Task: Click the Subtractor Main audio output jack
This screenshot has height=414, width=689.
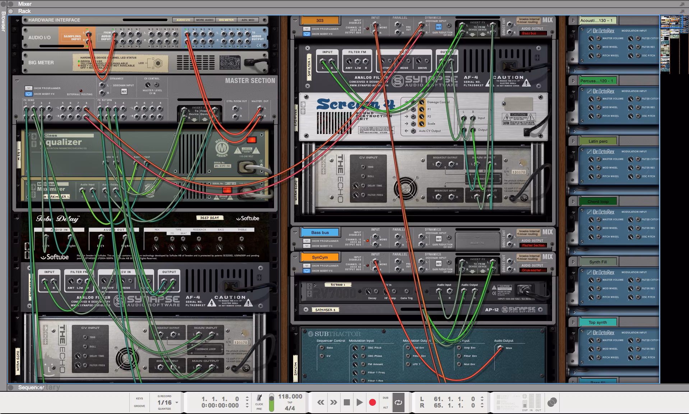Action: [500, 348]
